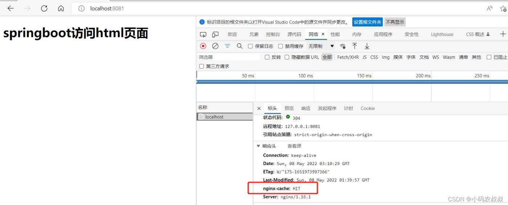Enable the 保留日志 checkbox
Viewport: 508px width, 205px height.
tap(250, 46)
